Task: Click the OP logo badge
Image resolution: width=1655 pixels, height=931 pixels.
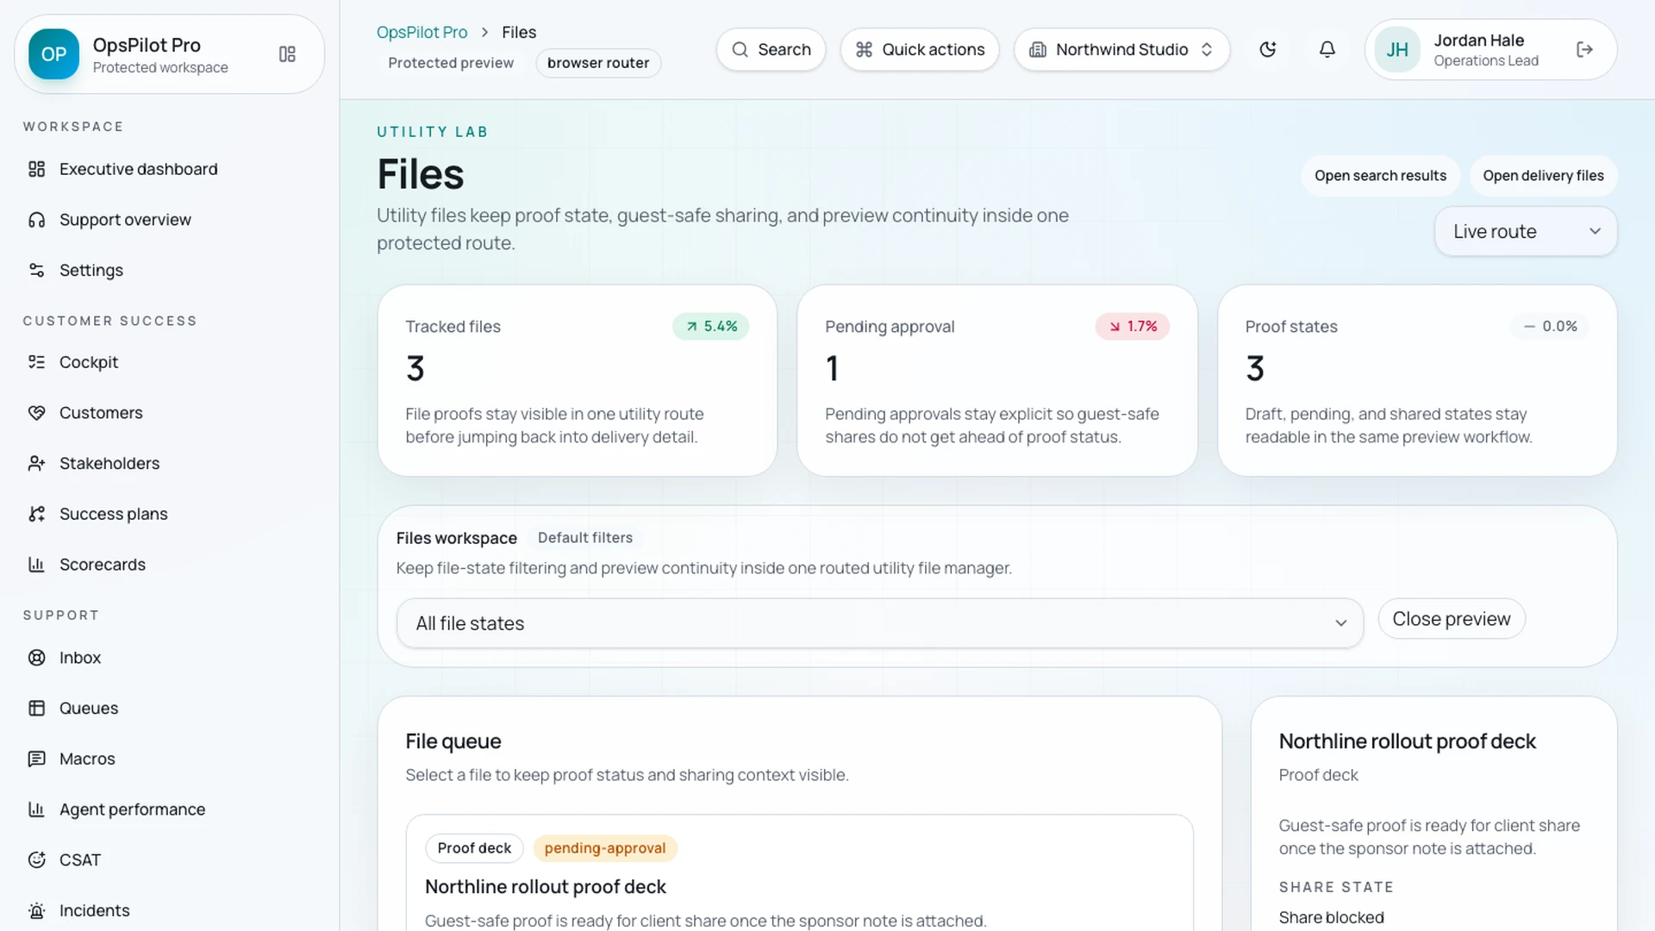Action: 53,54
